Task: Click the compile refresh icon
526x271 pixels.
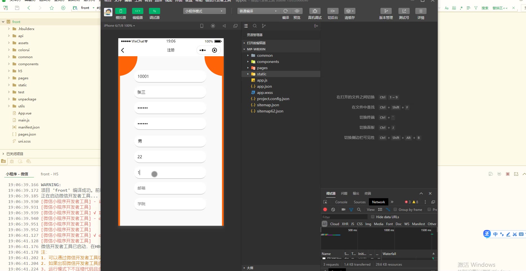Action: [x=285, y=11]
